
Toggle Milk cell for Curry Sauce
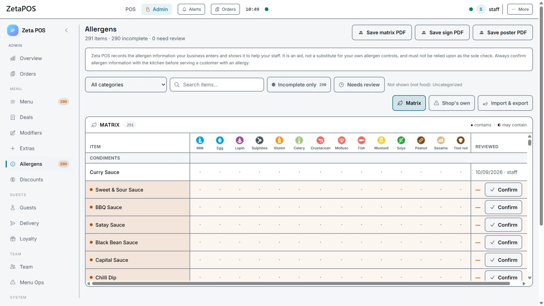[200, 172]
